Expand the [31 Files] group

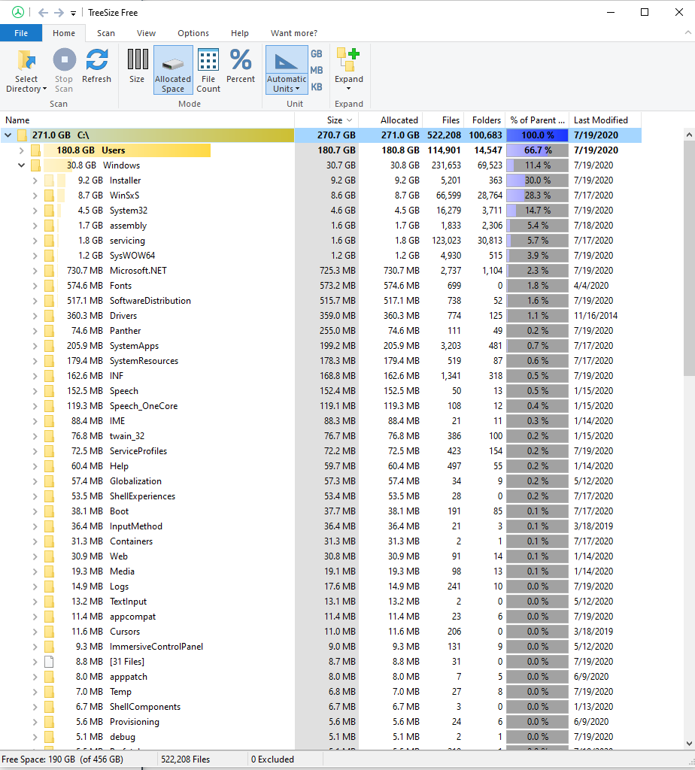[x=35, y=662]
